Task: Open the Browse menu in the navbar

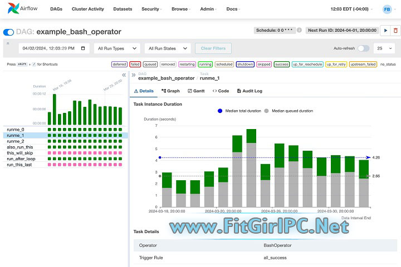Action: (180, 9)
